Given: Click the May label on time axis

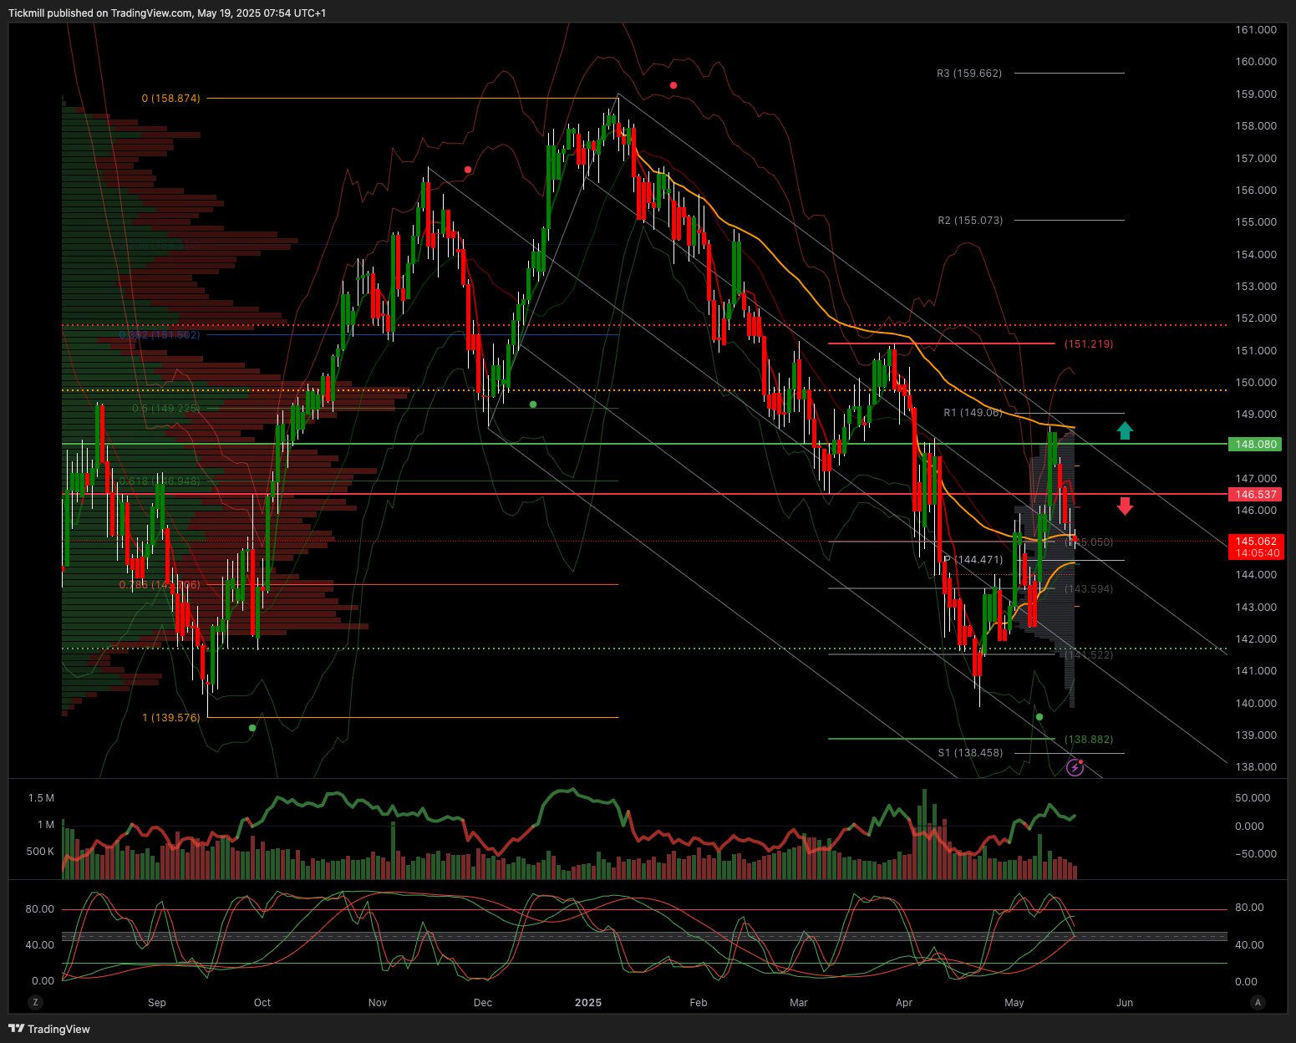Looking at the screenshot, I should point(1014,1002).
